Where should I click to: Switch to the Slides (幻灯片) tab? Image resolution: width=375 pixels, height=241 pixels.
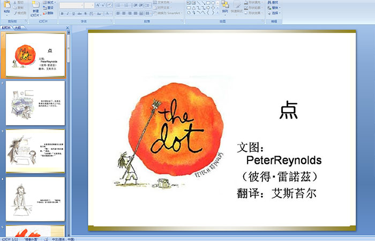[6, 28]
